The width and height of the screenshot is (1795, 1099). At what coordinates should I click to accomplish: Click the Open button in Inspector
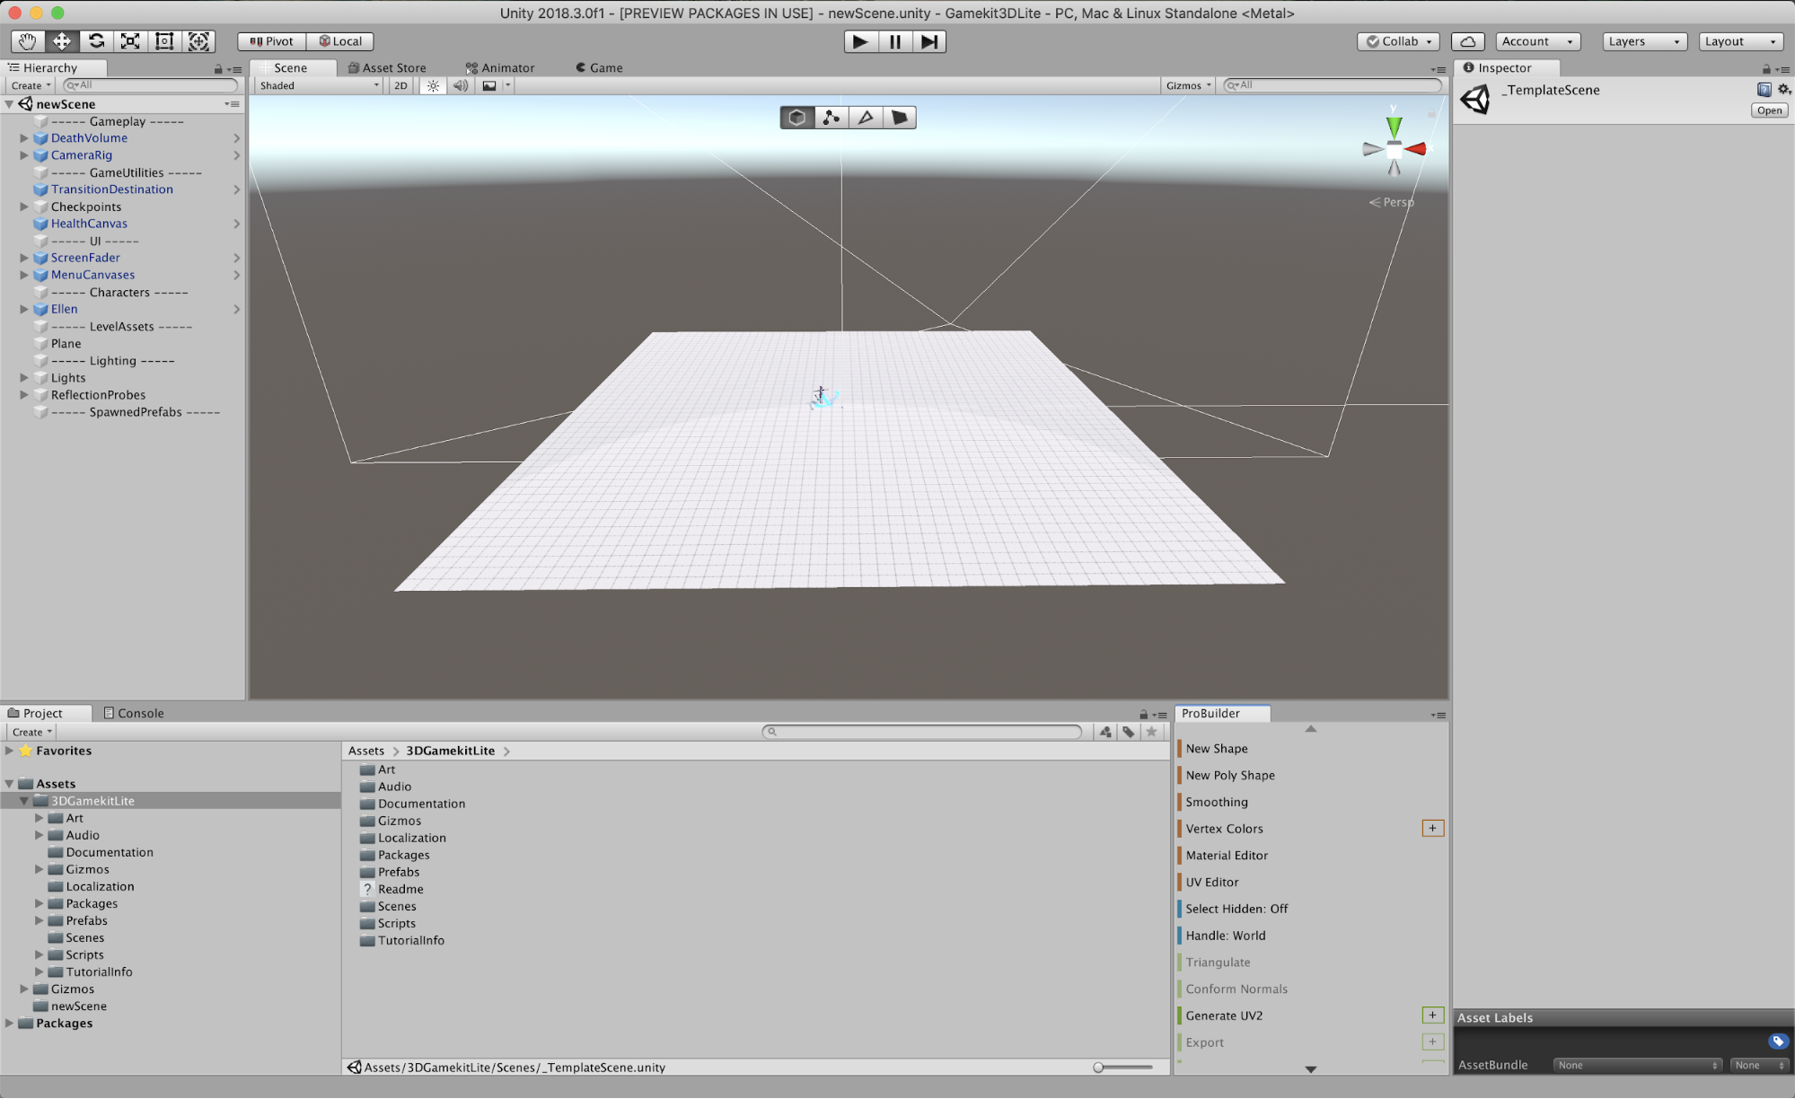tap(1769, 110)
